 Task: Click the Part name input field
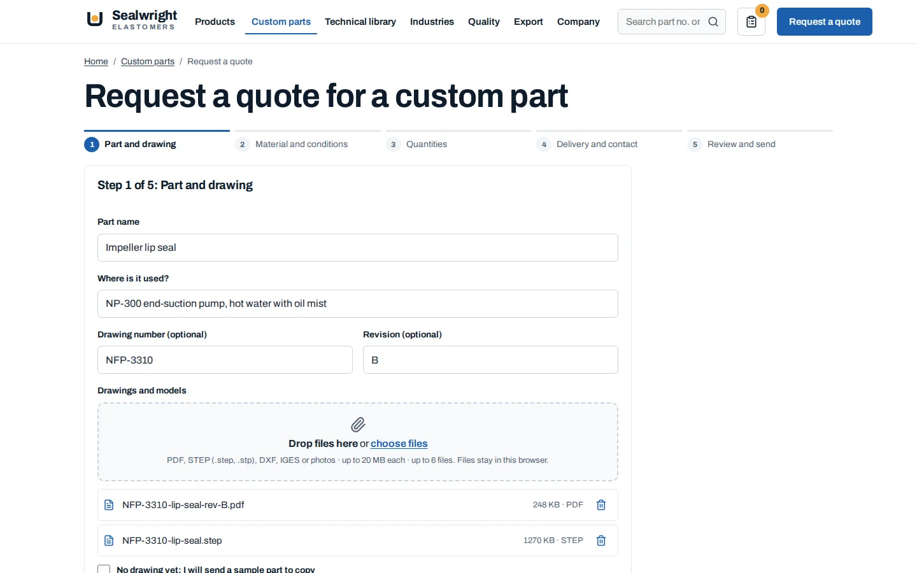pyautogui.click(x=358, y=248)
